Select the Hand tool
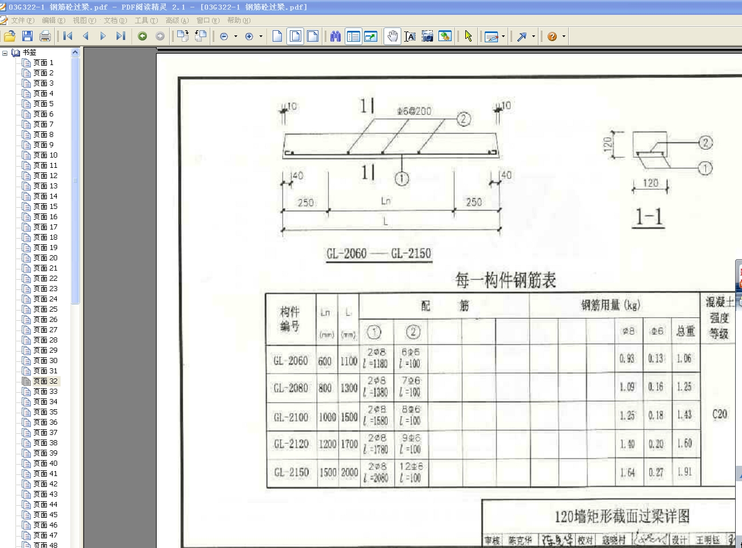Image resolution: width=742 pixels, height=548 pixels. (x=392, y=37)
